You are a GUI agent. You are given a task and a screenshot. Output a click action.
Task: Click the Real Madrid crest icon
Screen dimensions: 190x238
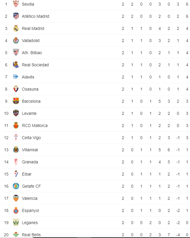(16, 28)
